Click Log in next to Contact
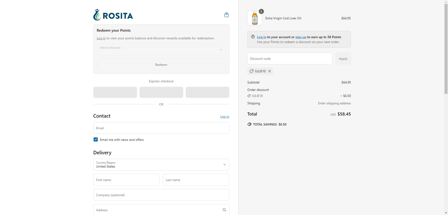 [x=225, y=117]
